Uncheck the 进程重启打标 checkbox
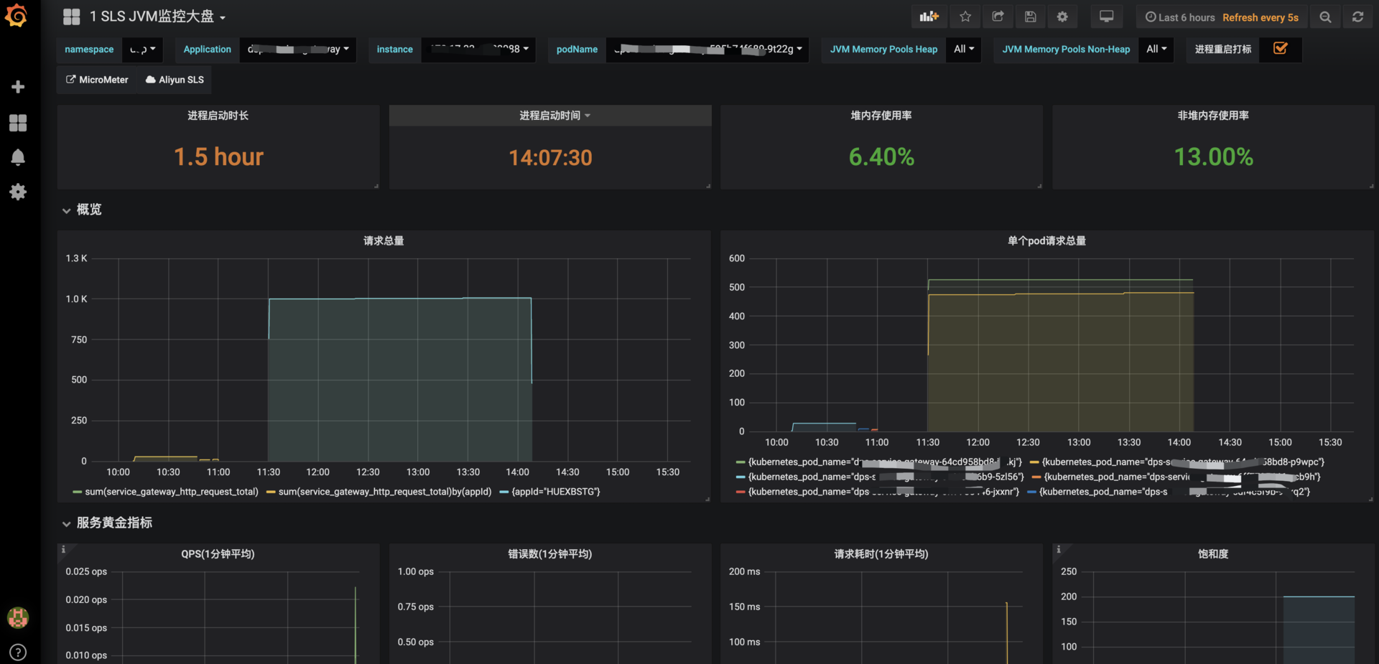Screen dimensions: 1379x664 pyautogui.click(x=1281, y=50)
